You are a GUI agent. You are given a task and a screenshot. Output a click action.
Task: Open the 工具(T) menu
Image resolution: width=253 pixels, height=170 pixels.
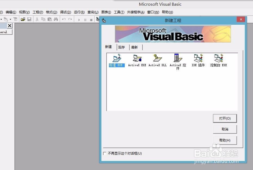coord(119,12)
